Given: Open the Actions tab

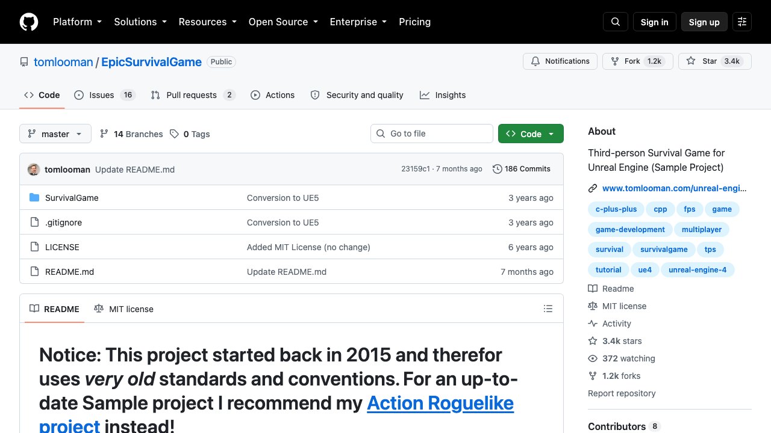Looking at the screenshot, I should (273, 95).
